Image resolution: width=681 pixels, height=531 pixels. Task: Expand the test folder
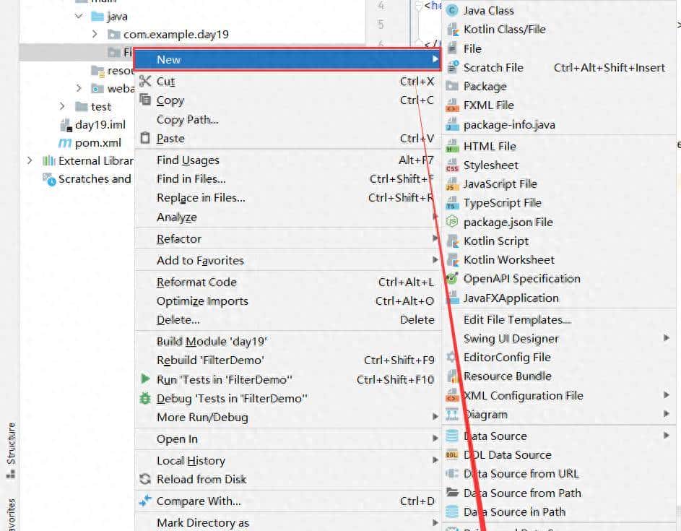tap(62, 106)
